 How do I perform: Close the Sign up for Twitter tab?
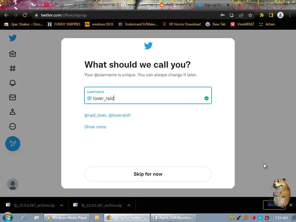click(228, 5)
